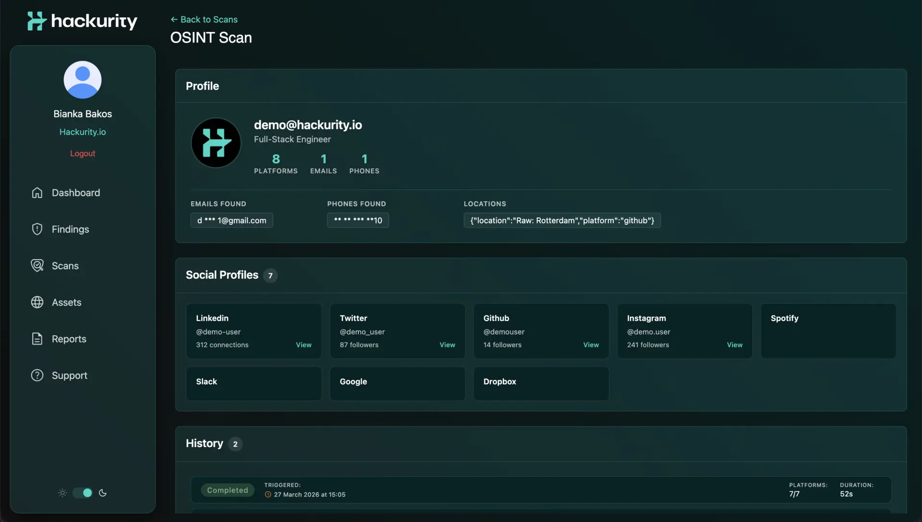922x522 pixels.
Task: View the Instagram profile
Action: 734,345
